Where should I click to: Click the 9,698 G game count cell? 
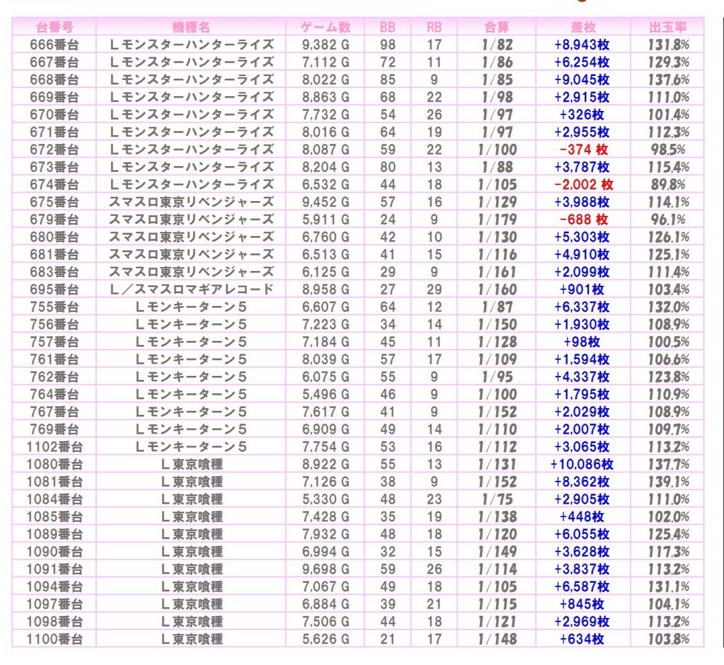click(x=326, y=569)
